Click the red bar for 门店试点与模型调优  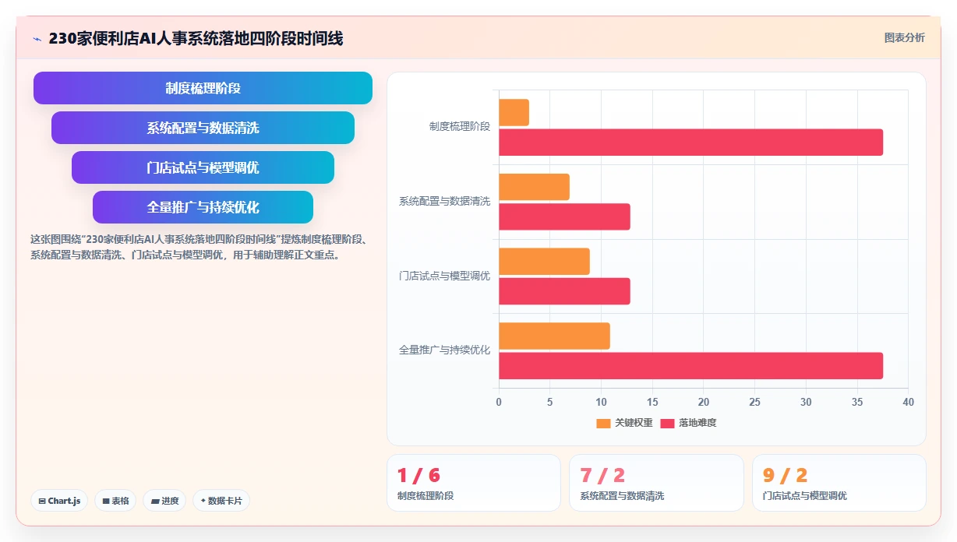click(x=565, y=291)
